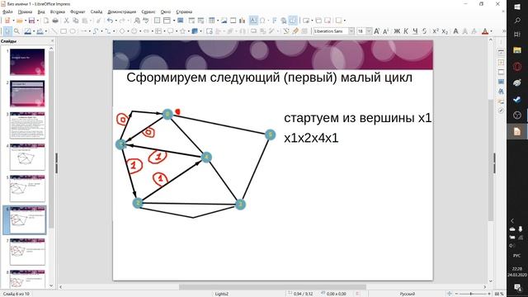Toggle Shadow text effect

[x=455, y=31]
